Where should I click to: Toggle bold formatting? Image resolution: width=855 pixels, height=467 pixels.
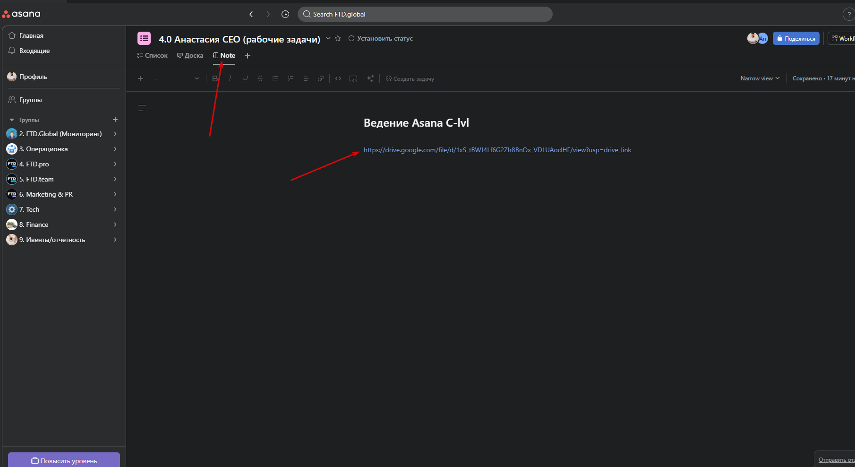tap(215, 78)
